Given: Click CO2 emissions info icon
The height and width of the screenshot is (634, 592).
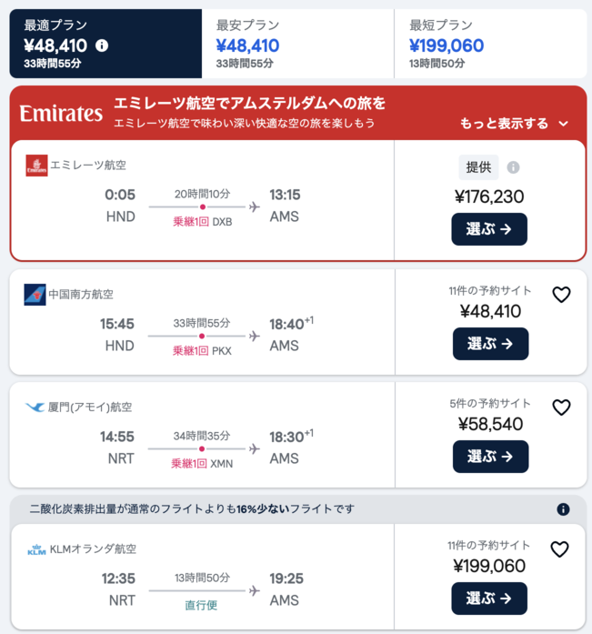Looking at the screenshot, I should (x=563, y=509).
